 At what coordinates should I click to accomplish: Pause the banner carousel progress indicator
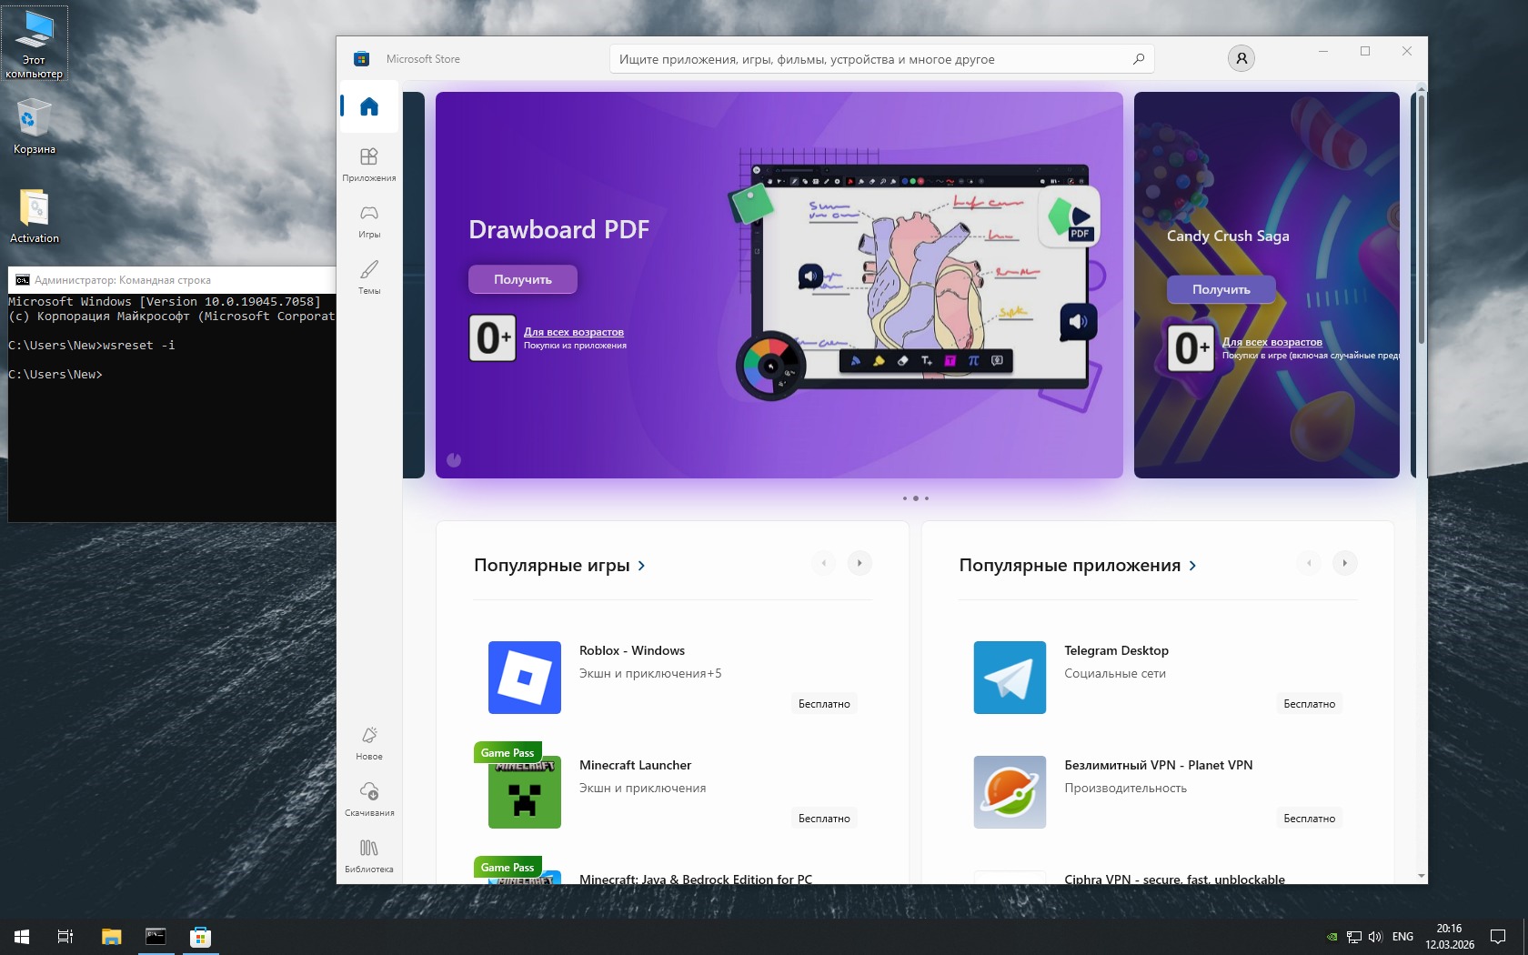(454, 460)
